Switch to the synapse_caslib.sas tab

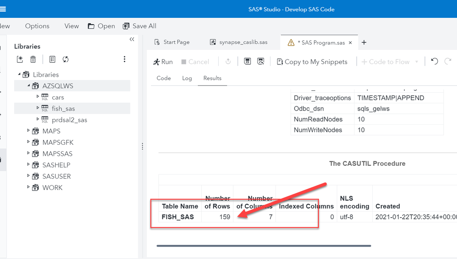(x=239, y=42)
